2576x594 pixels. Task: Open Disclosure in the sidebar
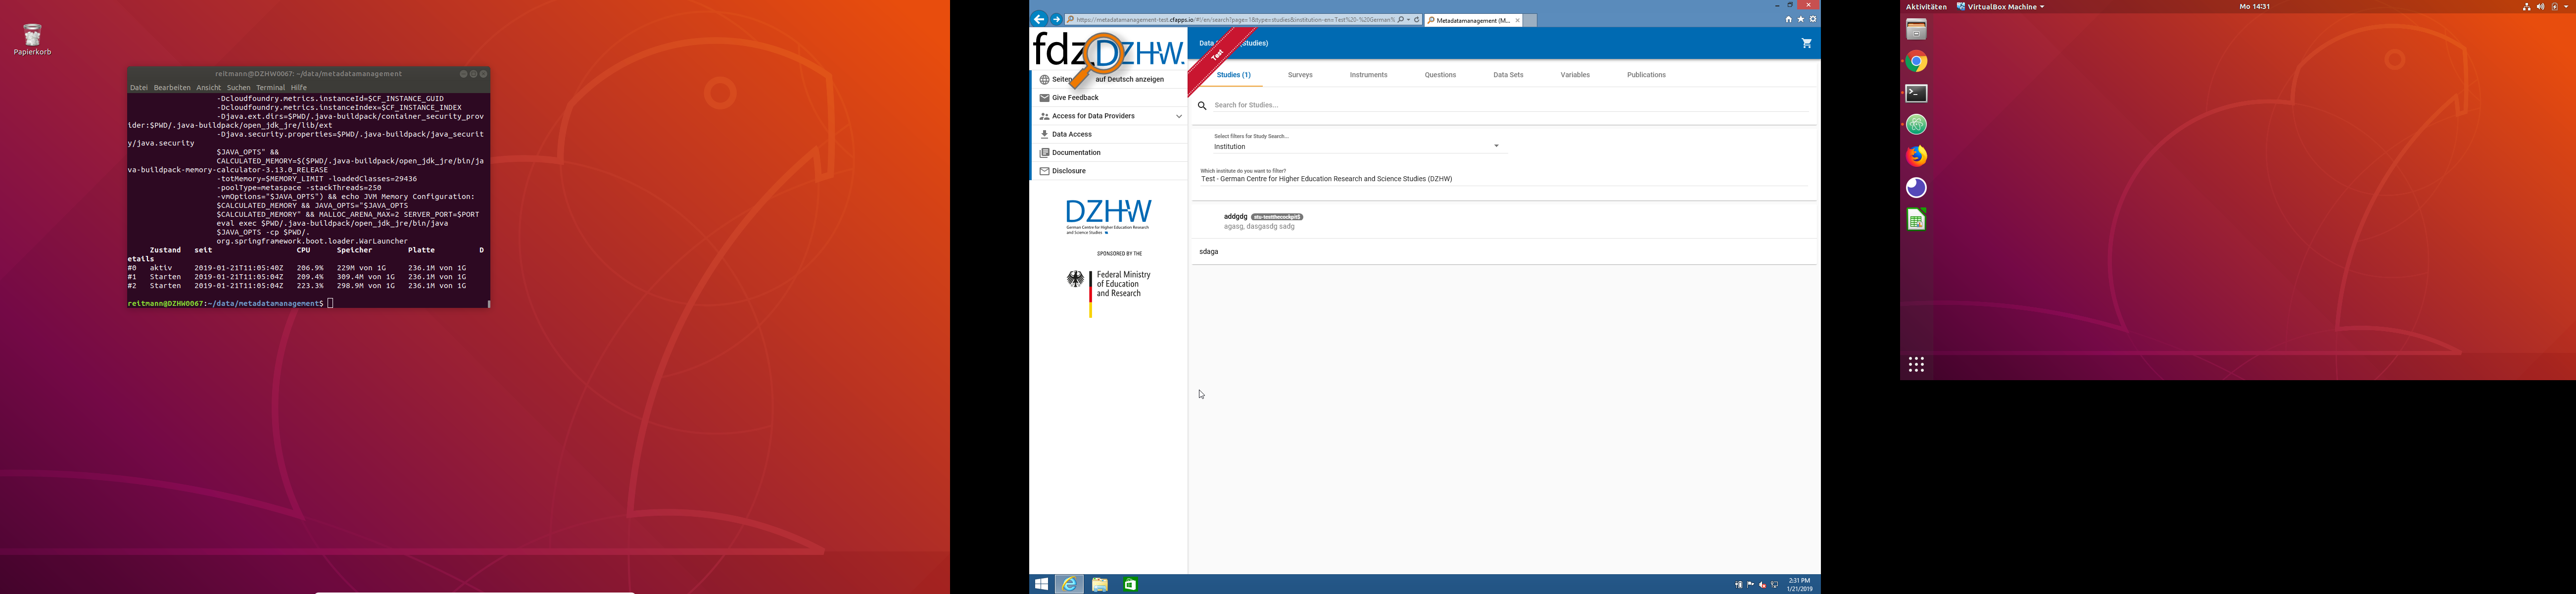[x=1109, y=171]
